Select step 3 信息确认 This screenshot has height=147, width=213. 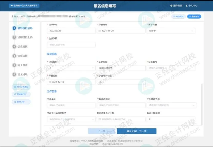(x=20, y=47)
